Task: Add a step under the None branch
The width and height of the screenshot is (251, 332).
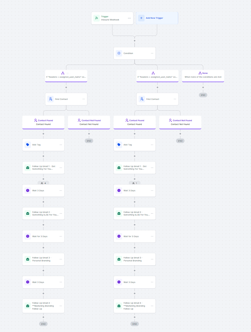Action: coord(203,87)
